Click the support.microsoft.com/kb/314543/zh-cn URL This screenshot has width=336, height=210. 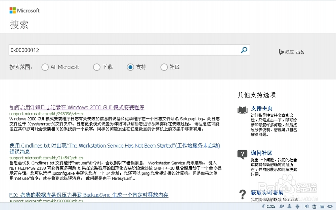46,158
